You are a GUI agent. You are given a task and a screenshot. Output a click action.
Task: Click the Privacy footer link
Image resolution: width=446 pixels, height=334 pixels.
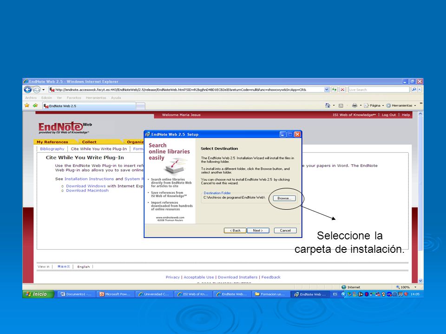click(173, 277)
